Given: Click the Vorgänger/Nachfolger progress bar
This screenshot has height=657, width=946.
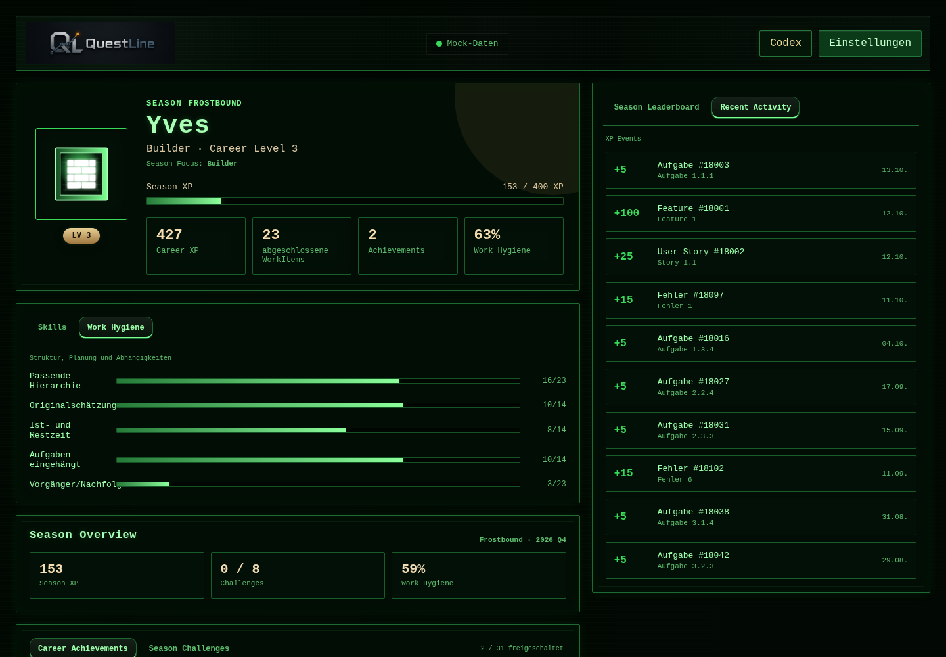Looking at the screenshot, I should click(x=318, y=484).
